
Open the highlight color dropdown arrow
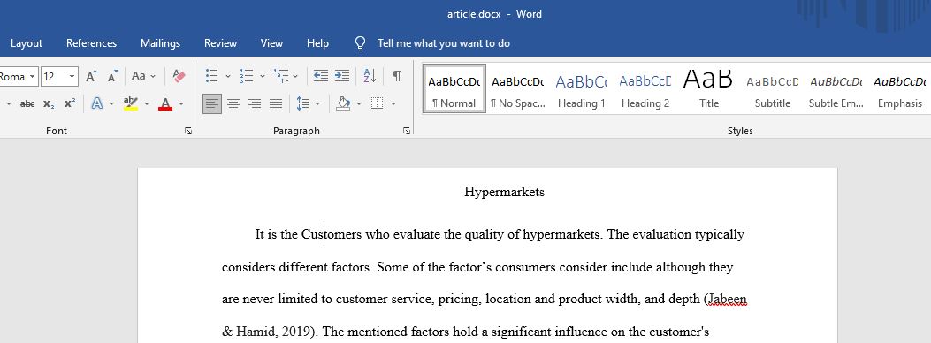coord(147,103)
